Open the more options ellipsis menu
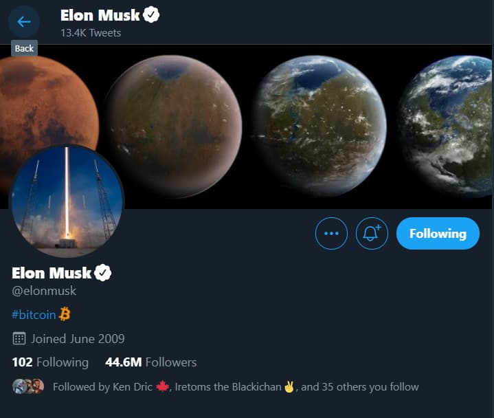The width and height of the screenshot is (494, 418). tap(331, 234)
